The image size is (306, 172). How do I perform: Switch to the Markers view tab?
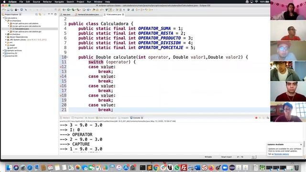click(65, 118)
